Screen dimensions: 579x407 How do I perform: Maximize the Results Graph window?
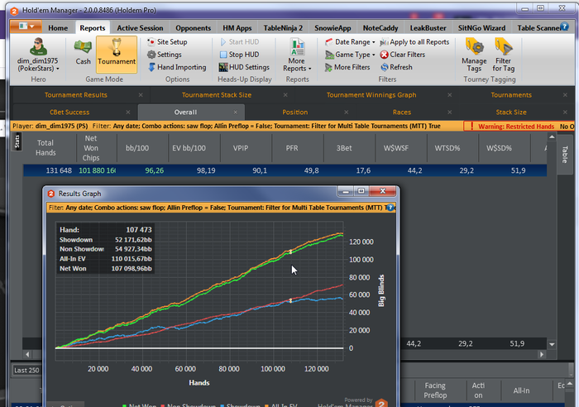pos(361,191)
